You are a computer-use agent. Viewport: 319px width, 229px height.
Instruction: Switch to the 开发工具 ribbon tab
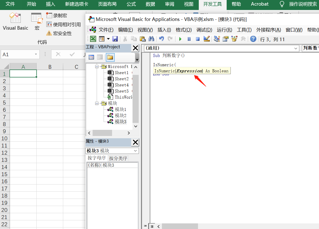(213, 4)
